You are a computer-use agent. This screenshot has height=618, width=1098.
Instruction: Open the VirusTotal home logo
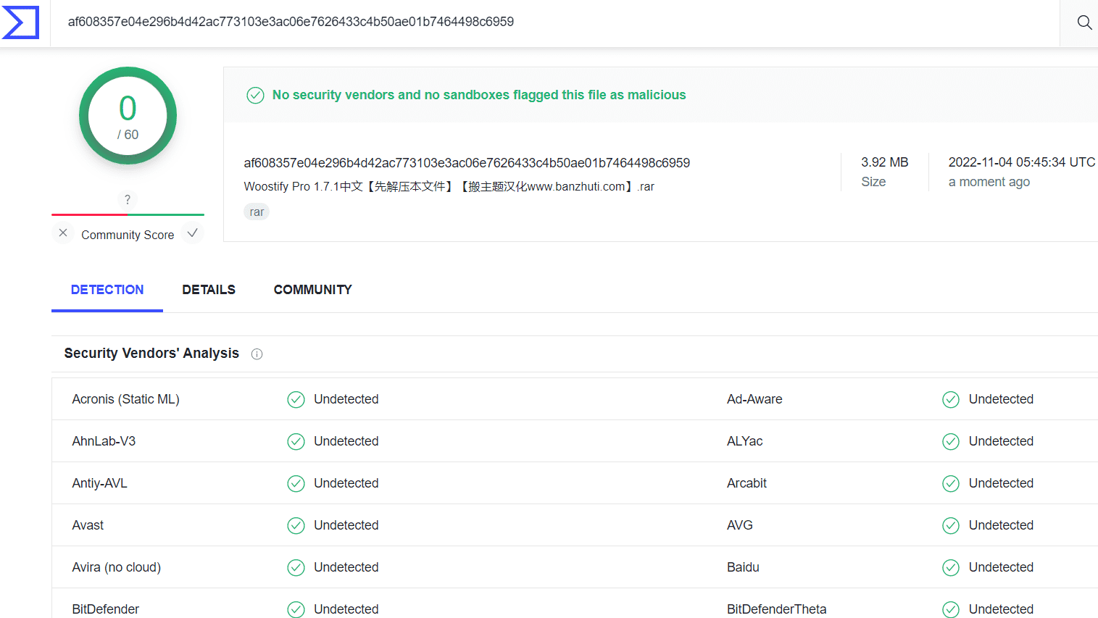20,22
